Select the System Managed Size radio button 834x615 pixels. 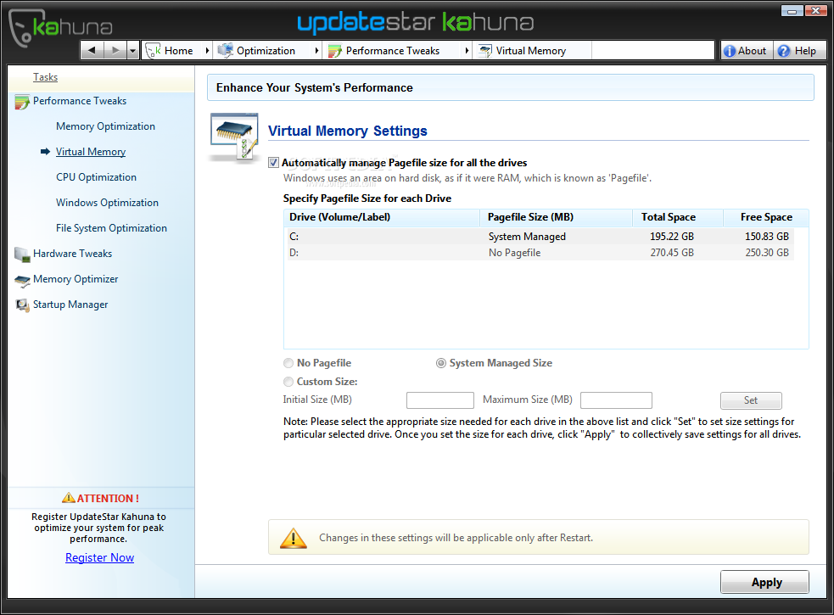point(441,363)
